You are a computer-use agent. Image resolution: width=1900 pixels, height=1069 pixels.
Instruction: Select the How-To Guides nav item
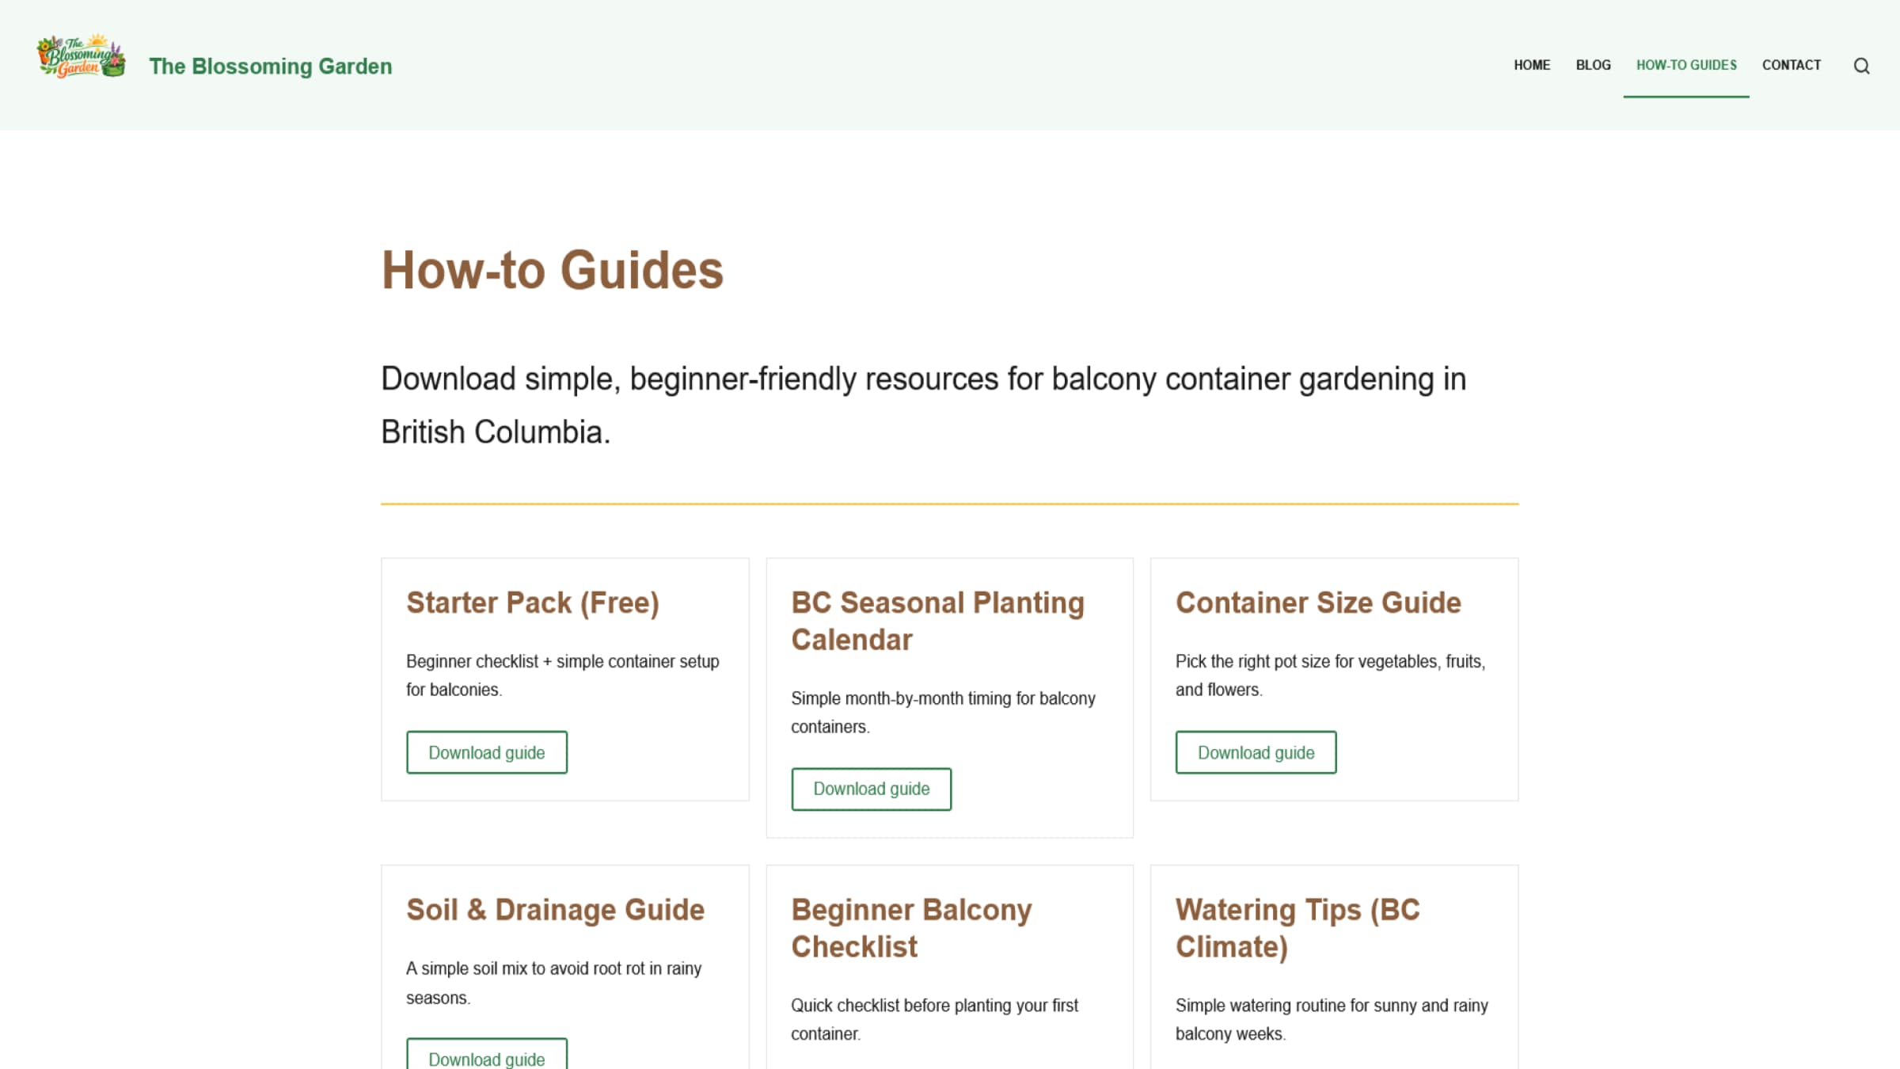click(x=1686, y=65)
